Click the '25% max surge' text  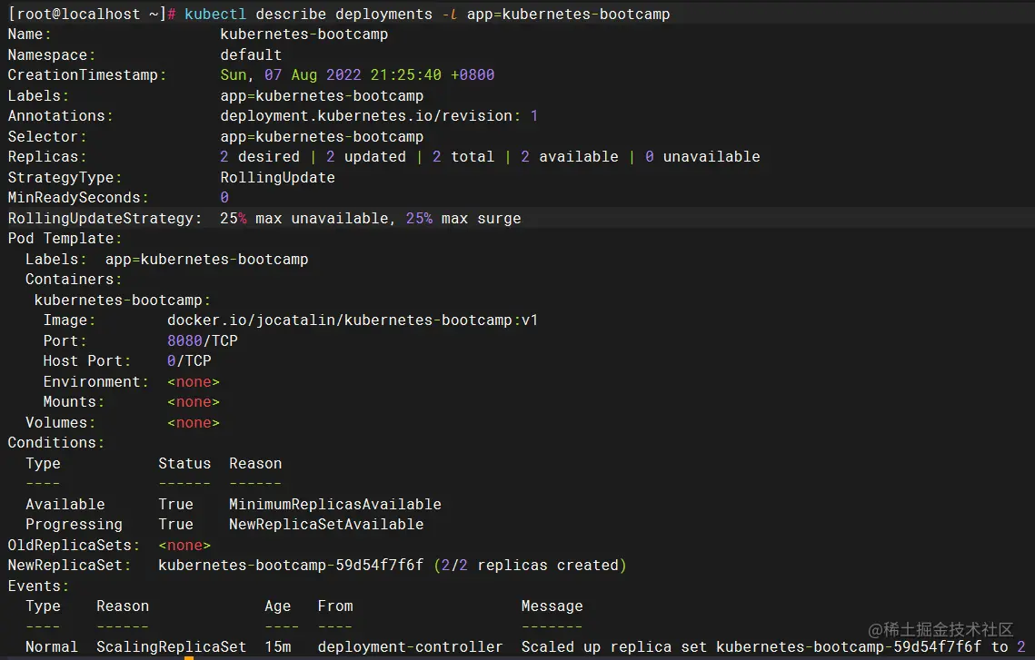[x=463, y=218]
